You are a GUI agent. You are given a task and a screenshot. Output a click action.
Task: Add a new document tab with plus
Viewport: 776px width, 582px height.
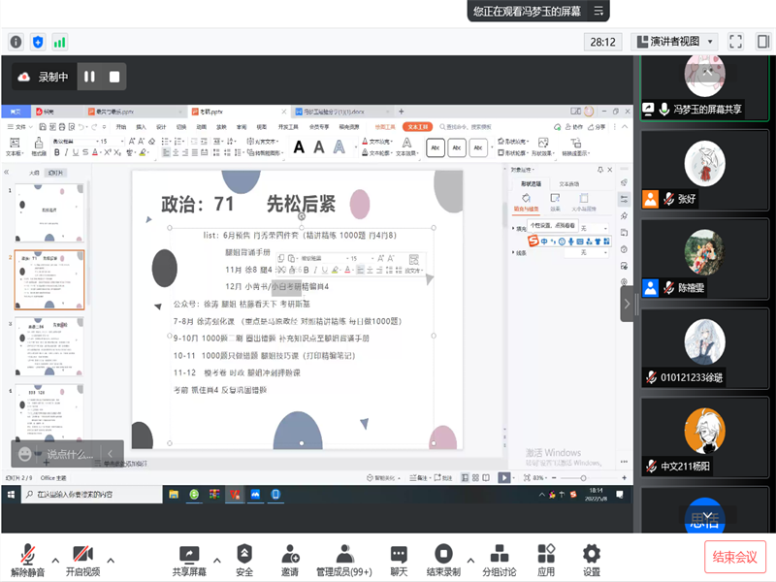coord(402,112)
